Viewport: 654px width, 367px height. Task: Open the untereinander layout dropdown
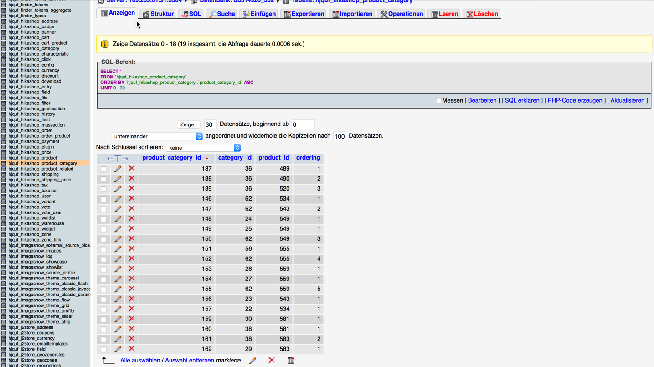click(x=156, y=136)
